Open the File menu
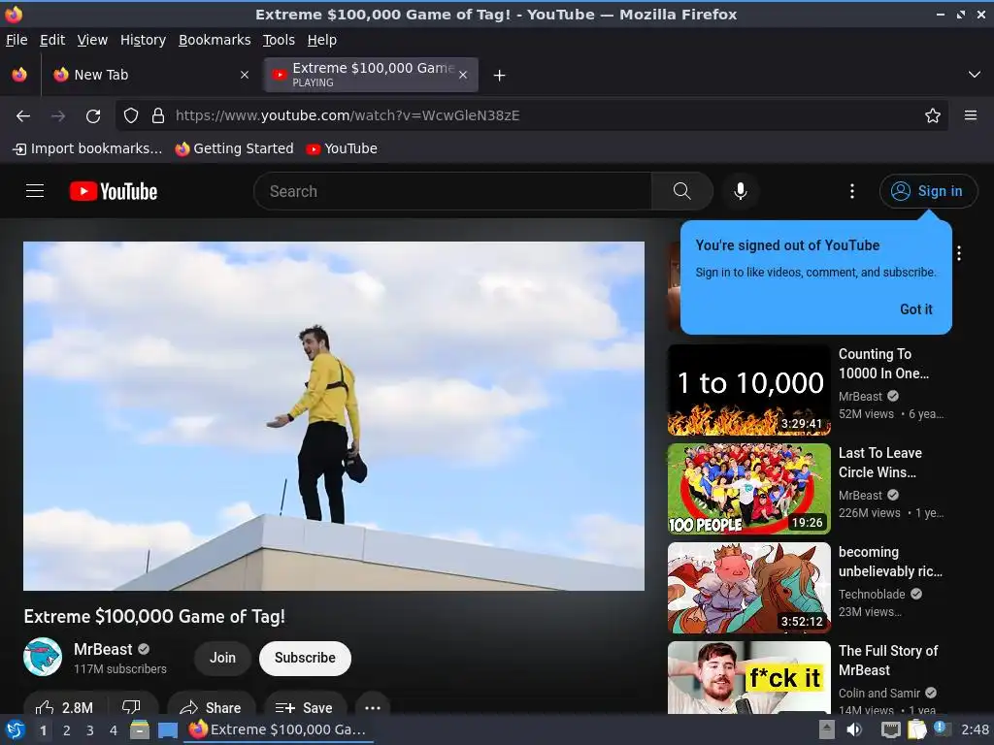 click(x=17, y=40)
